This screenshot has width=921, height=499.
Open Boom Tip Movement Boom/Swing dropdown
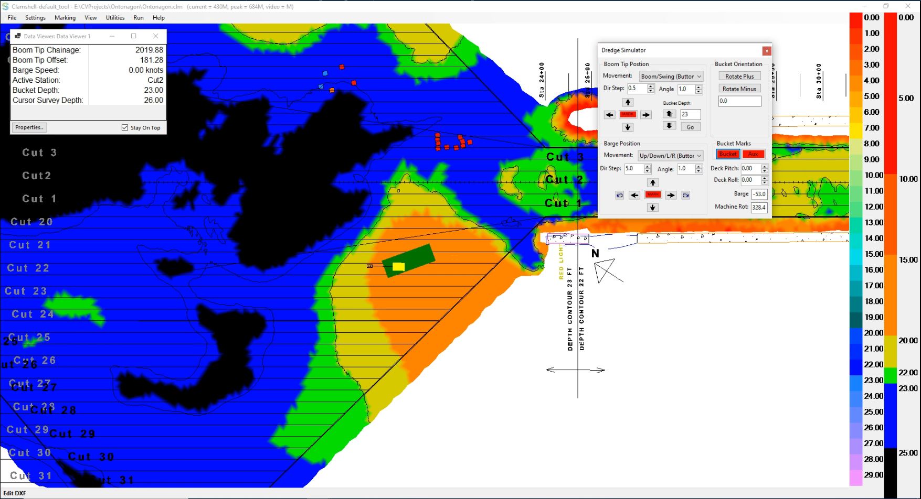(x=671, y=77)
